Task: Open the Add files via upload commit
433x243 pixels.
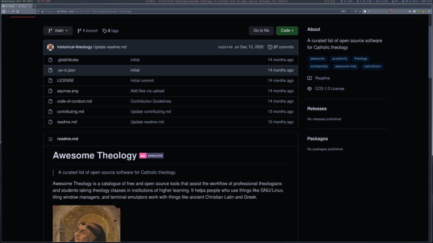Action: 147,91
